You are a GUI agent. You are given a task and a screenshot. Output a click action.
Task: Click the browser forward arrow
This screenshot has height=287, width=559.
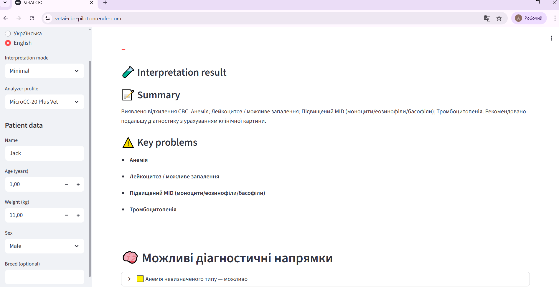pos(19,18)
